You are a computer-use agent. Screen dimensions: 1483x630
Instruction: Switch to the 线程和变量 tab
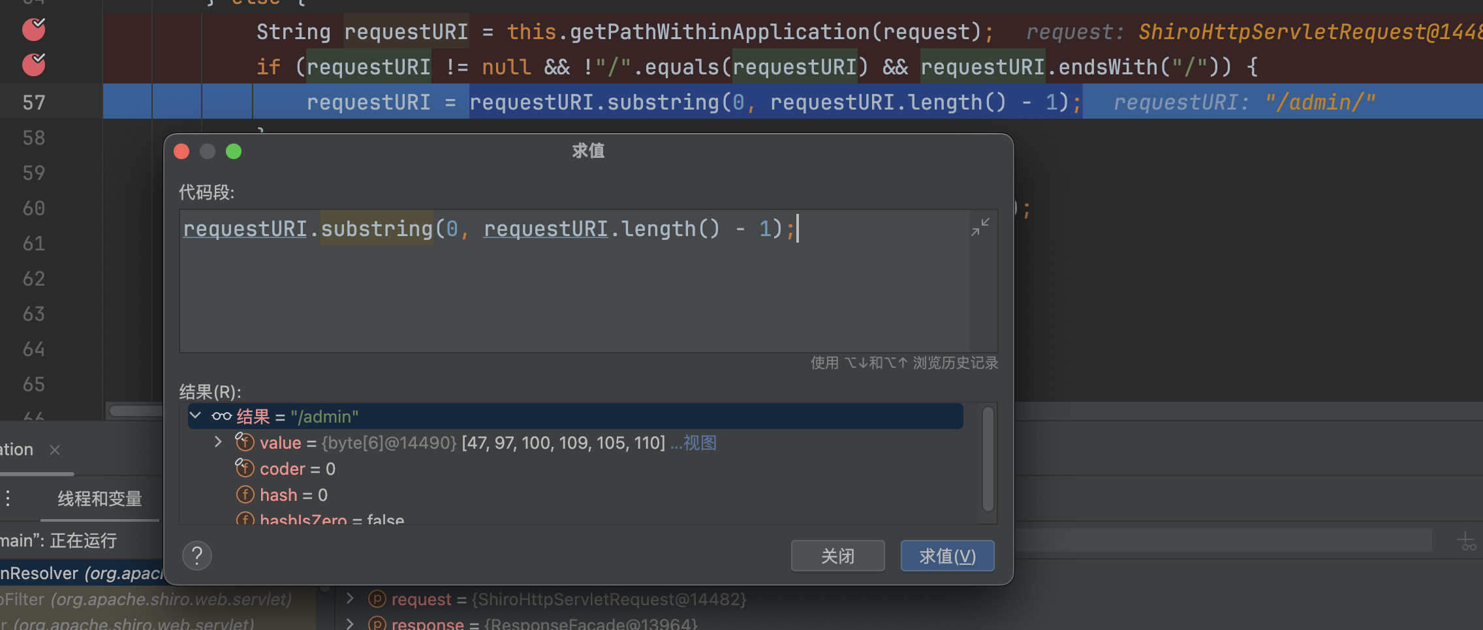(x=99, y=499)
